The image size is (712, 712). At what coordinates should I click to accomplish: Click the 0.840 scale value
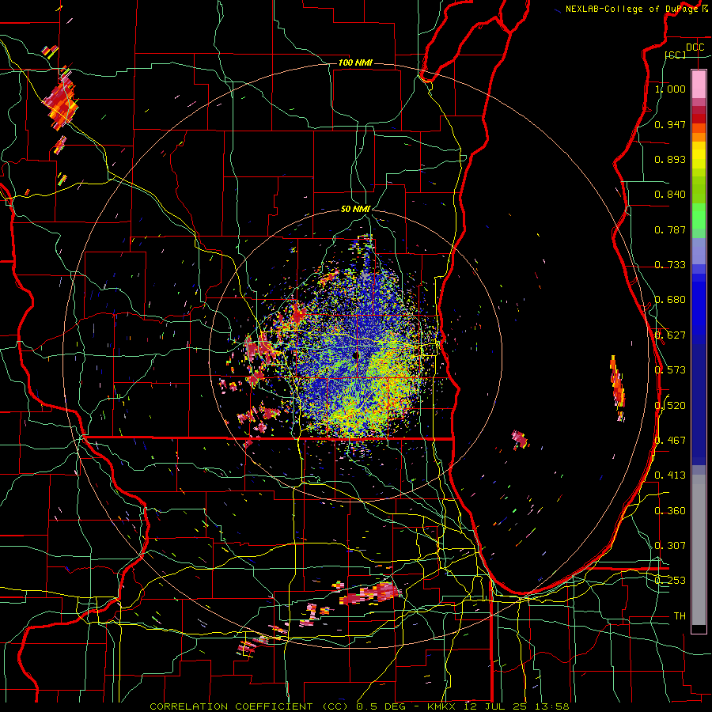(670, 195)
